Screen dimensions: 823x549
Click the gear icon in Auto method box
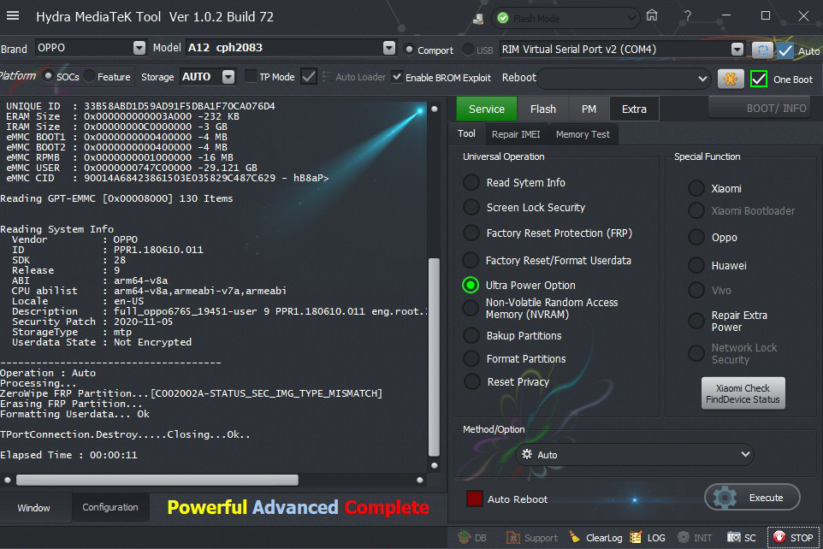click(527, 455)
